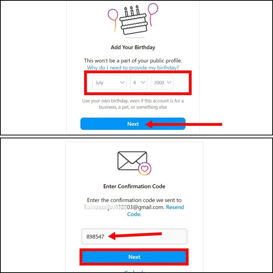The width and height of the screenshot is (273, 273).
Task: Click the Enter Confirmation Code heading
Action: [x=134, y=186]
